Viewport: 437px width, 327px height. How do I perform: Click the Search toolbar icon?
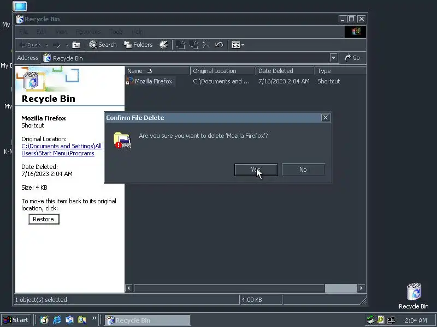tap(103, 45)
